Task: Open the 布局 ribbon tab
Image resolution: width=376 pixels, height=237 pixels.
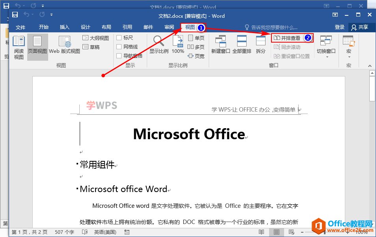Action: tap(106, 27)
